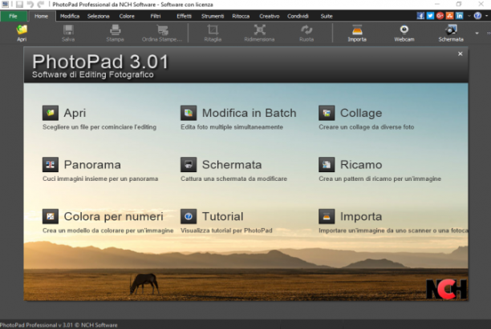Click the Ruota rotate icon
This screenshot has height=329, width=491.
point(306,30)
